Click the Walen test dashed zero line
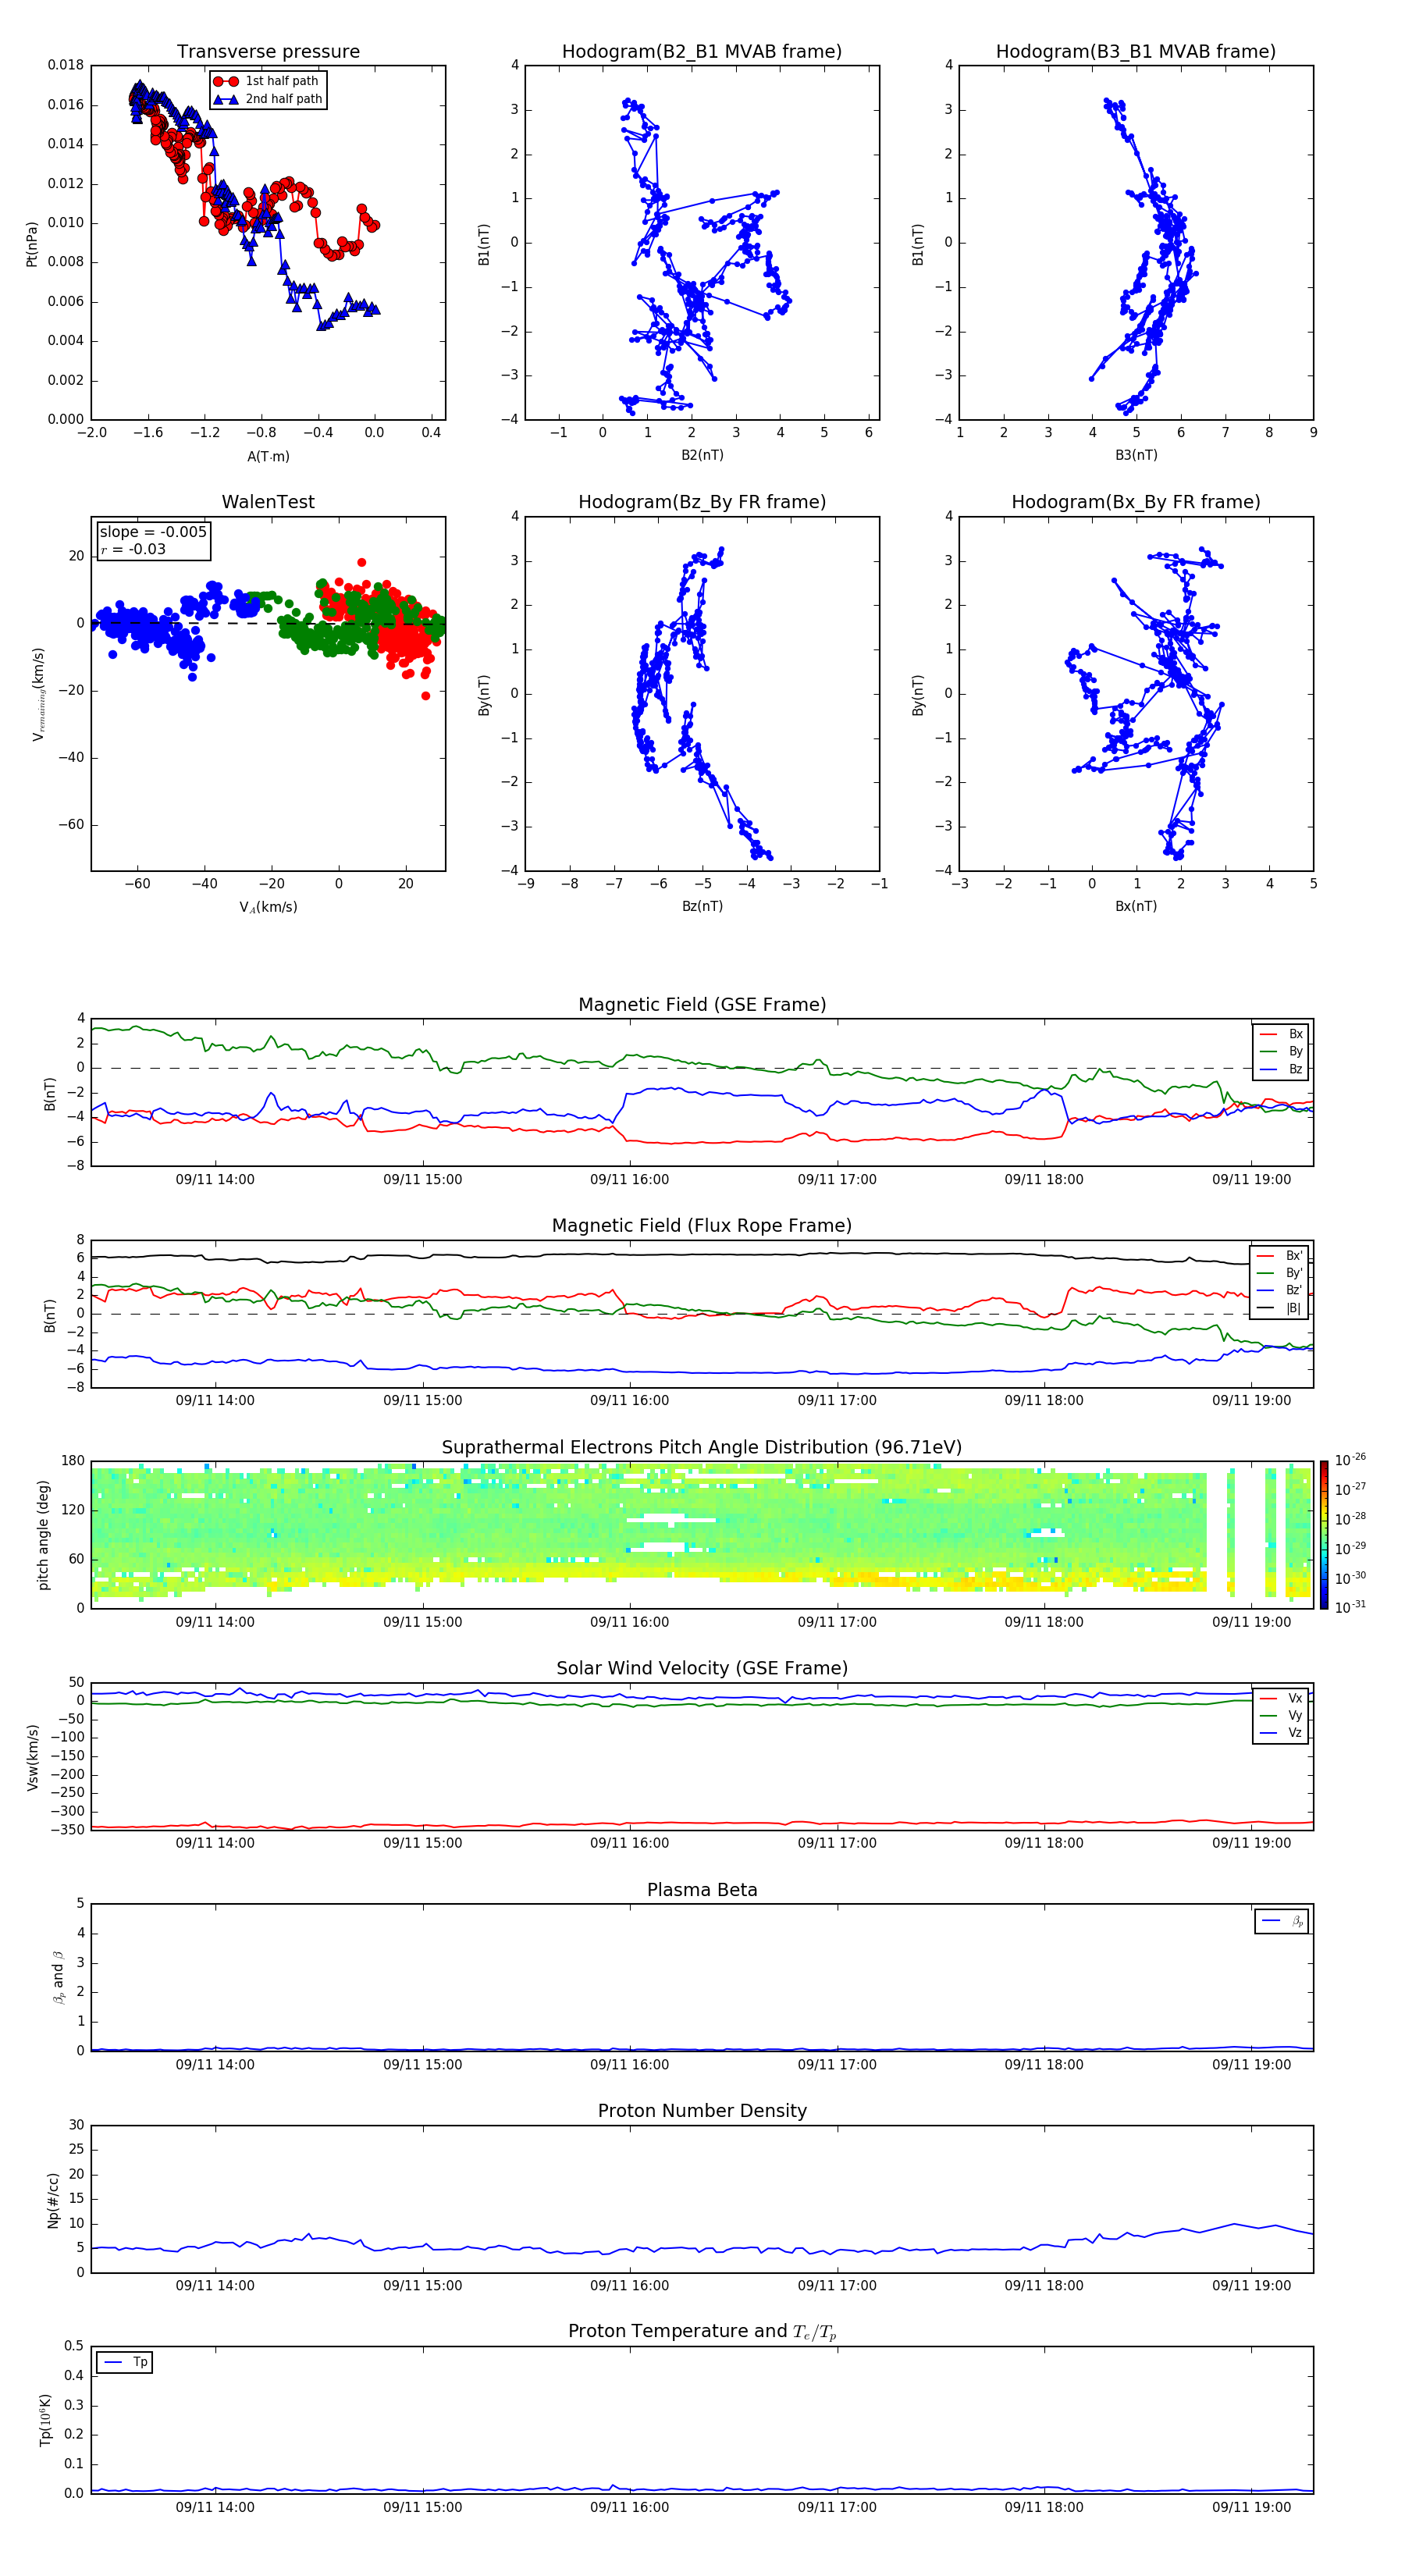Screen dimensions: 1405x2576 (x=268, y=623)
